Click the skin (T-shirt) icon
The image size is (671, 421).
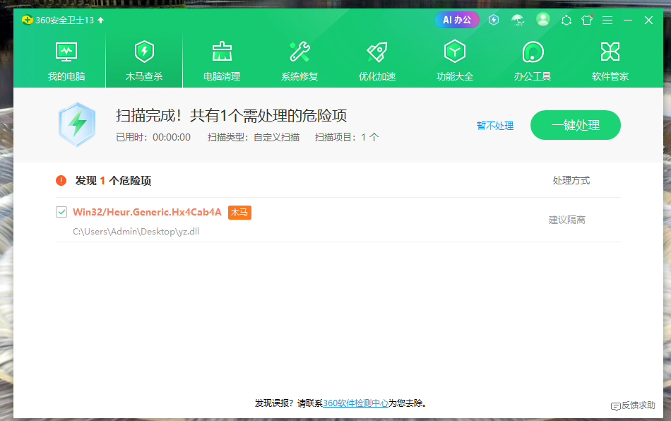coord(587,20)
